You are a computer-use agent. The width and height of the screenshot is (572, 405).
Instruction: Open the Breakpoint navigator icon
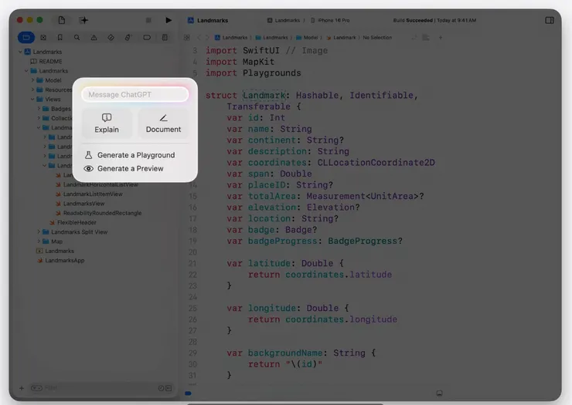(147, 37)
